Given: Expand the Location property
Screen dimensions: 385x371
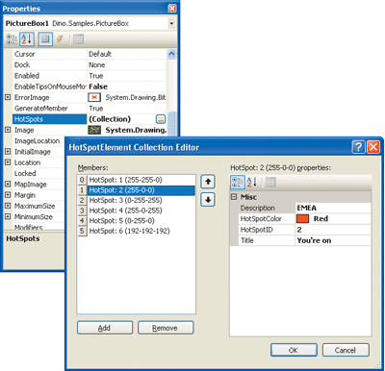Looking at the screenshot, I should coord(8,162).
